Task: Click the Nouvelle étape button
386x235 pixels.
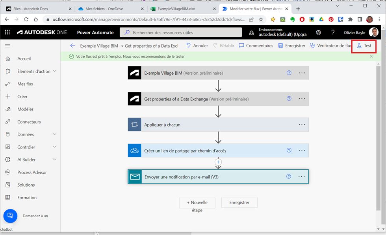Action: click(197, 203)
